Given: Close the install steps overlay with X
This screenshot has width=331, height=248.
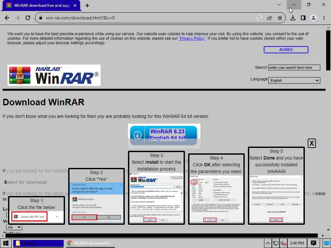Looking at the screenshot, I should (312, 143).
